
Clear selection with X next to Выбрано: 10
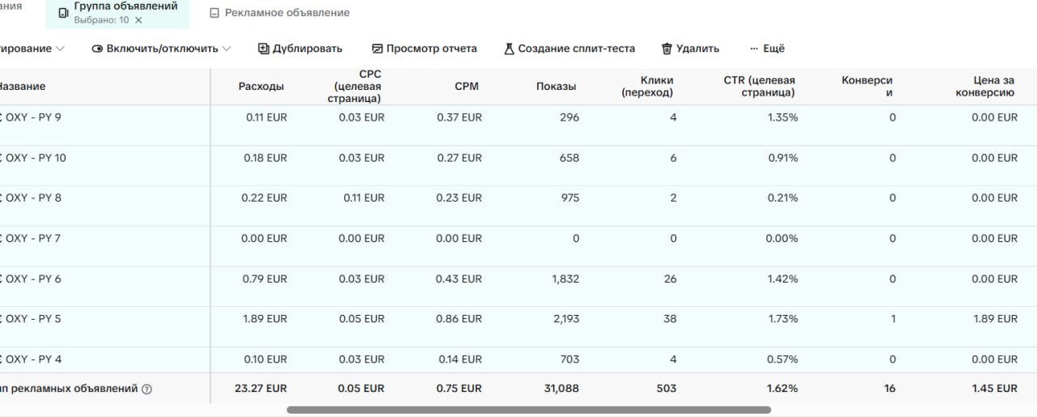pos(138,20)
